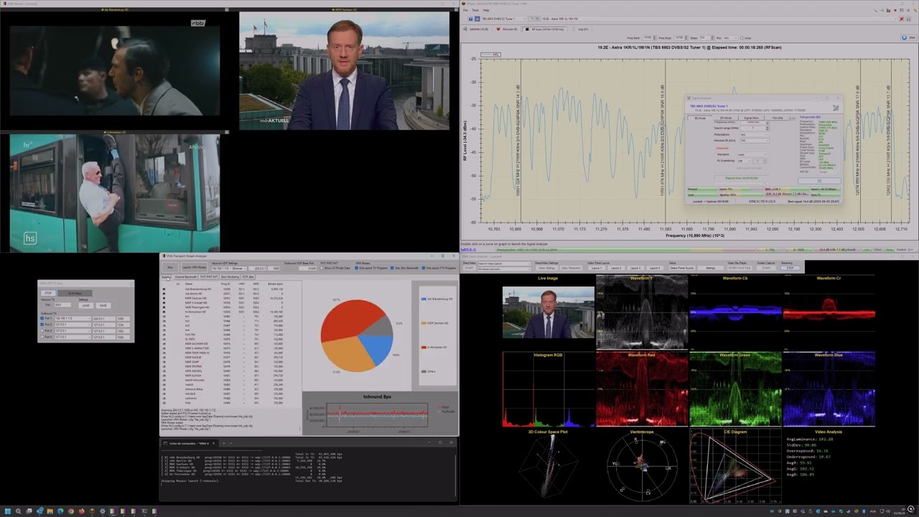Viewport: 919px width, 517px height.
Task: Click the blue Start icon in RF Scan
Action: [904, 37]
